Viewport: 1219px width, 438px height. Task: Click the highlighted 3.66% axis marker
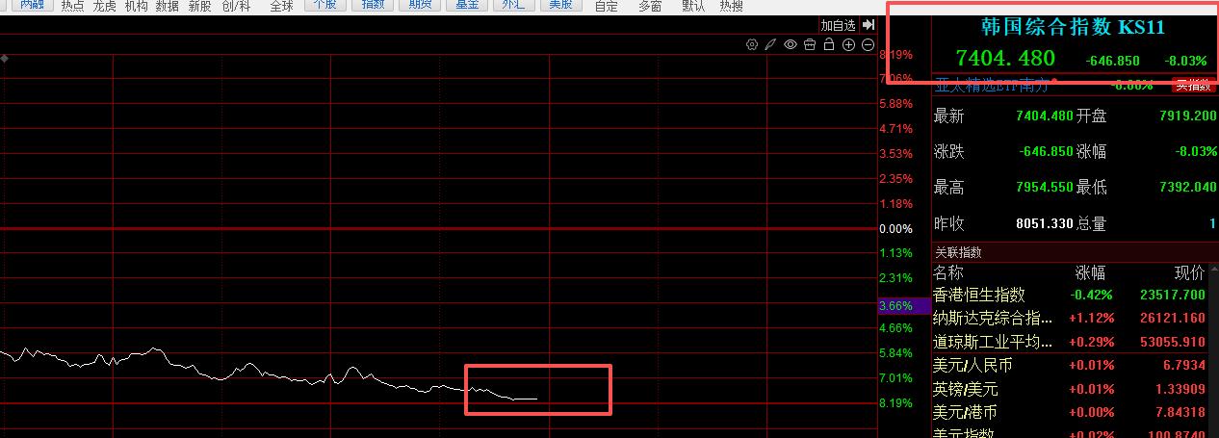point(903,305)
